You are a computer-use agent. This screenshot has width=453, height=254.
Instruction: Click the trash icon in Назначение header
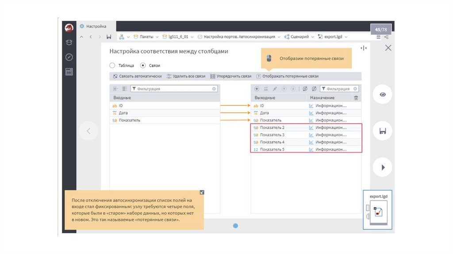click(356, 98)
